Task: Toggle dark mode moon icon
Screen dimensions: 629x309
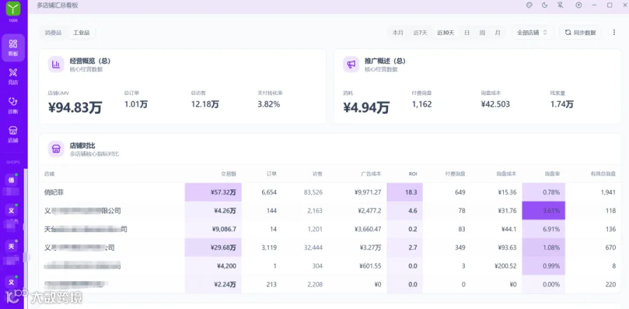Action: click(544, 5)
